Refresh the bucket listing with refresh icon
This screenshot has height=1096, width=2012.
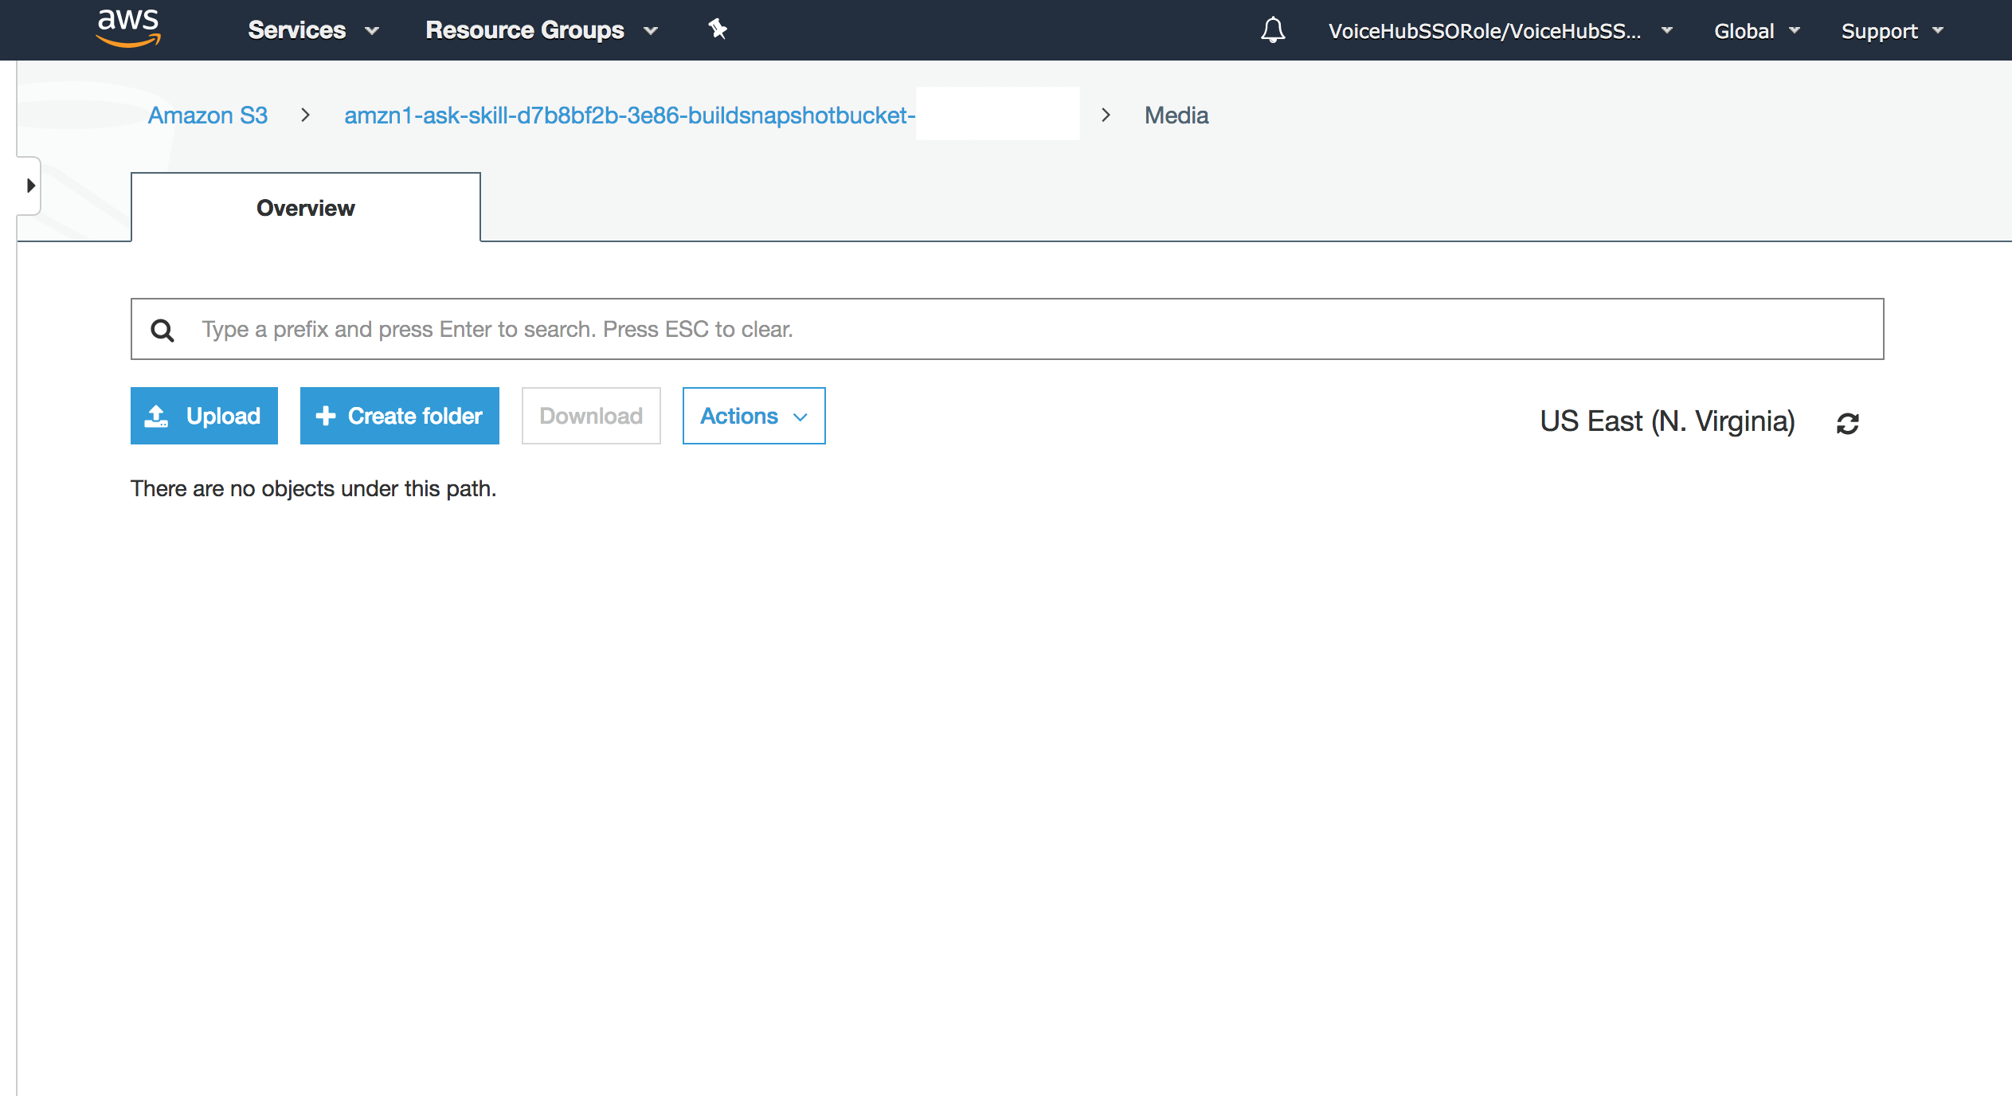(1849, 422)
